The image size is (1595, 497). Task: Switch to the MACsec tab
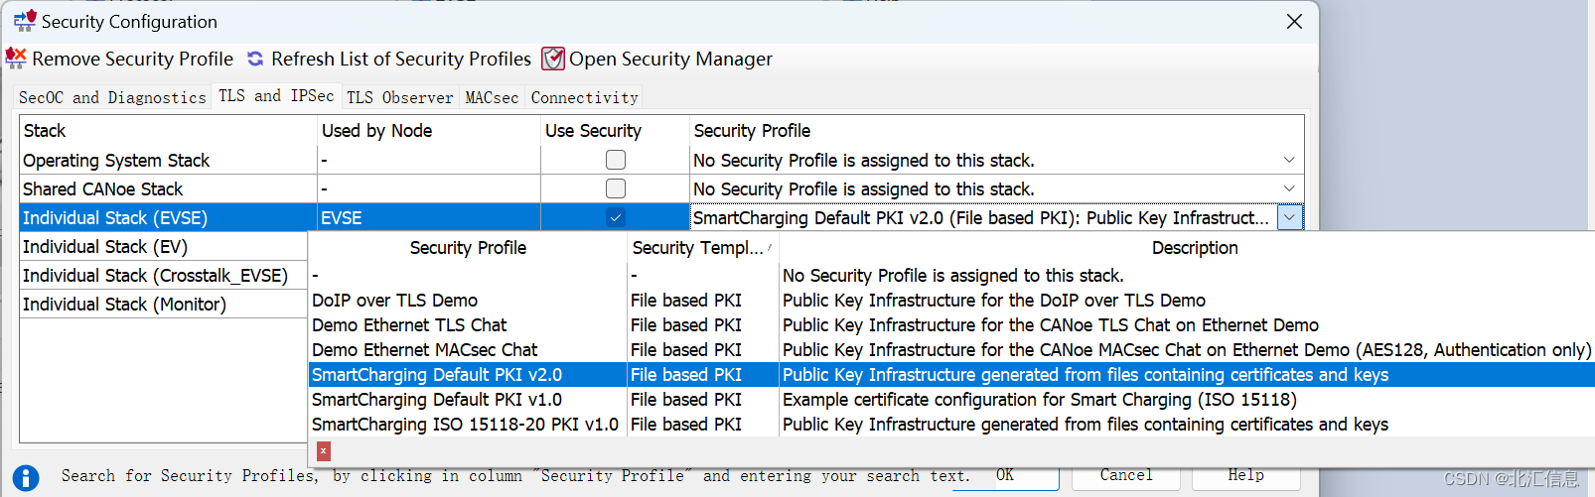(x=492, y=97)
